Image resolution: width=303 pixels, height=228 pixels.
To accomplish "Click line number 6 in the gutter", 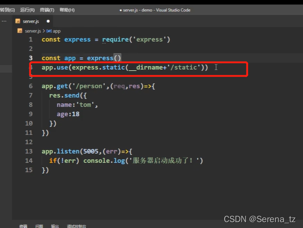I will point(31,86).
